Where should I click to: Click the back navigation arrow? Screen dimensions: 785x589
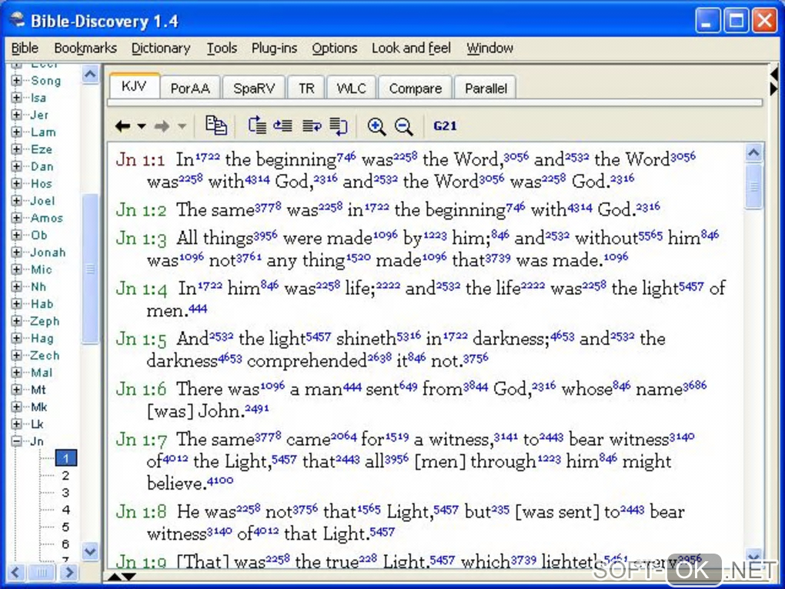point(122,126)
